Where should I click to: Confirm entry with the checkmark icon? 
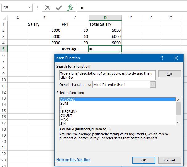(x=59, y=8)
